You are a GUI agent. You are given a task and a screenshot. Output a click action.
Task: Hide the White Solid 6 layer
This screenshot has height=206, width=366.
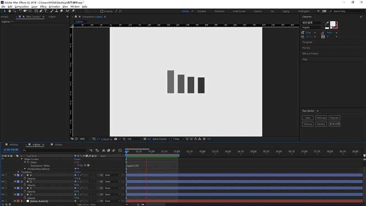[x=3, y=201]
